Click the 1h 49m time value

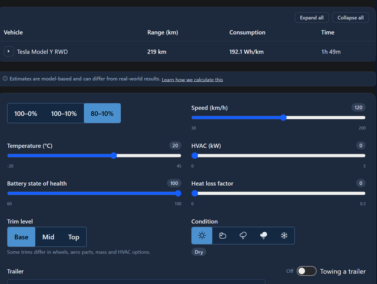(331, 52)
